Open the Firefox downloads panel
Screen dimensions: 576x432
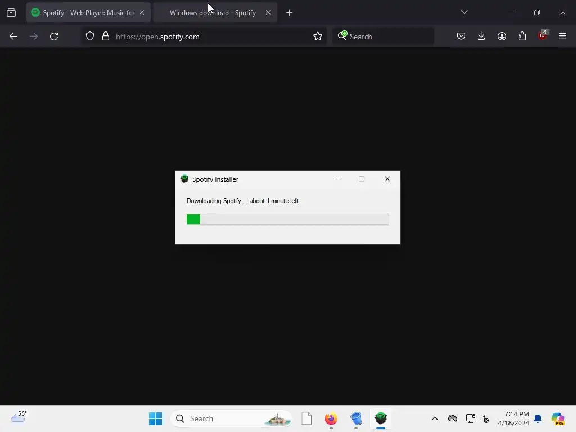[x=481, y=36]
